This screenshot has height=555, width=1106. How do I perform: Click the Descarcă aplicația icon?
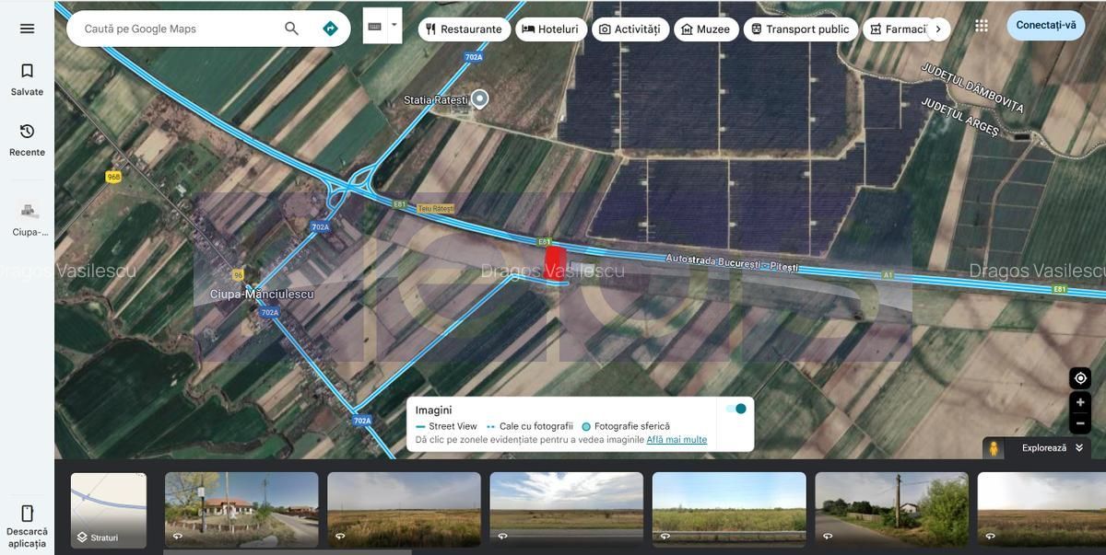pos(26,513)
